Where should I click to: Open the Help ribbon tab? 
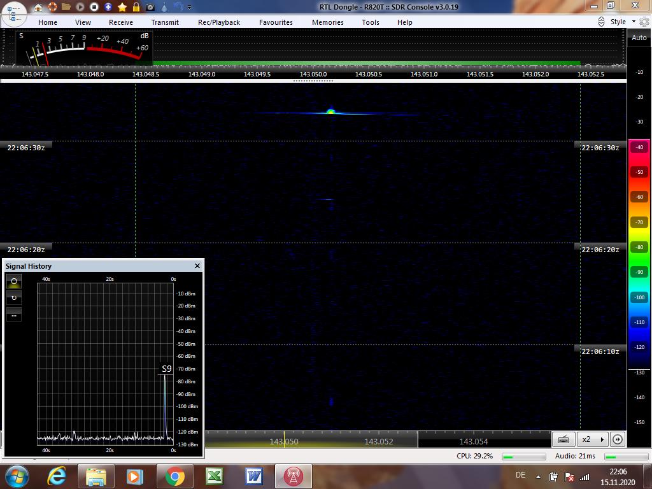click(x=404, y=22)
